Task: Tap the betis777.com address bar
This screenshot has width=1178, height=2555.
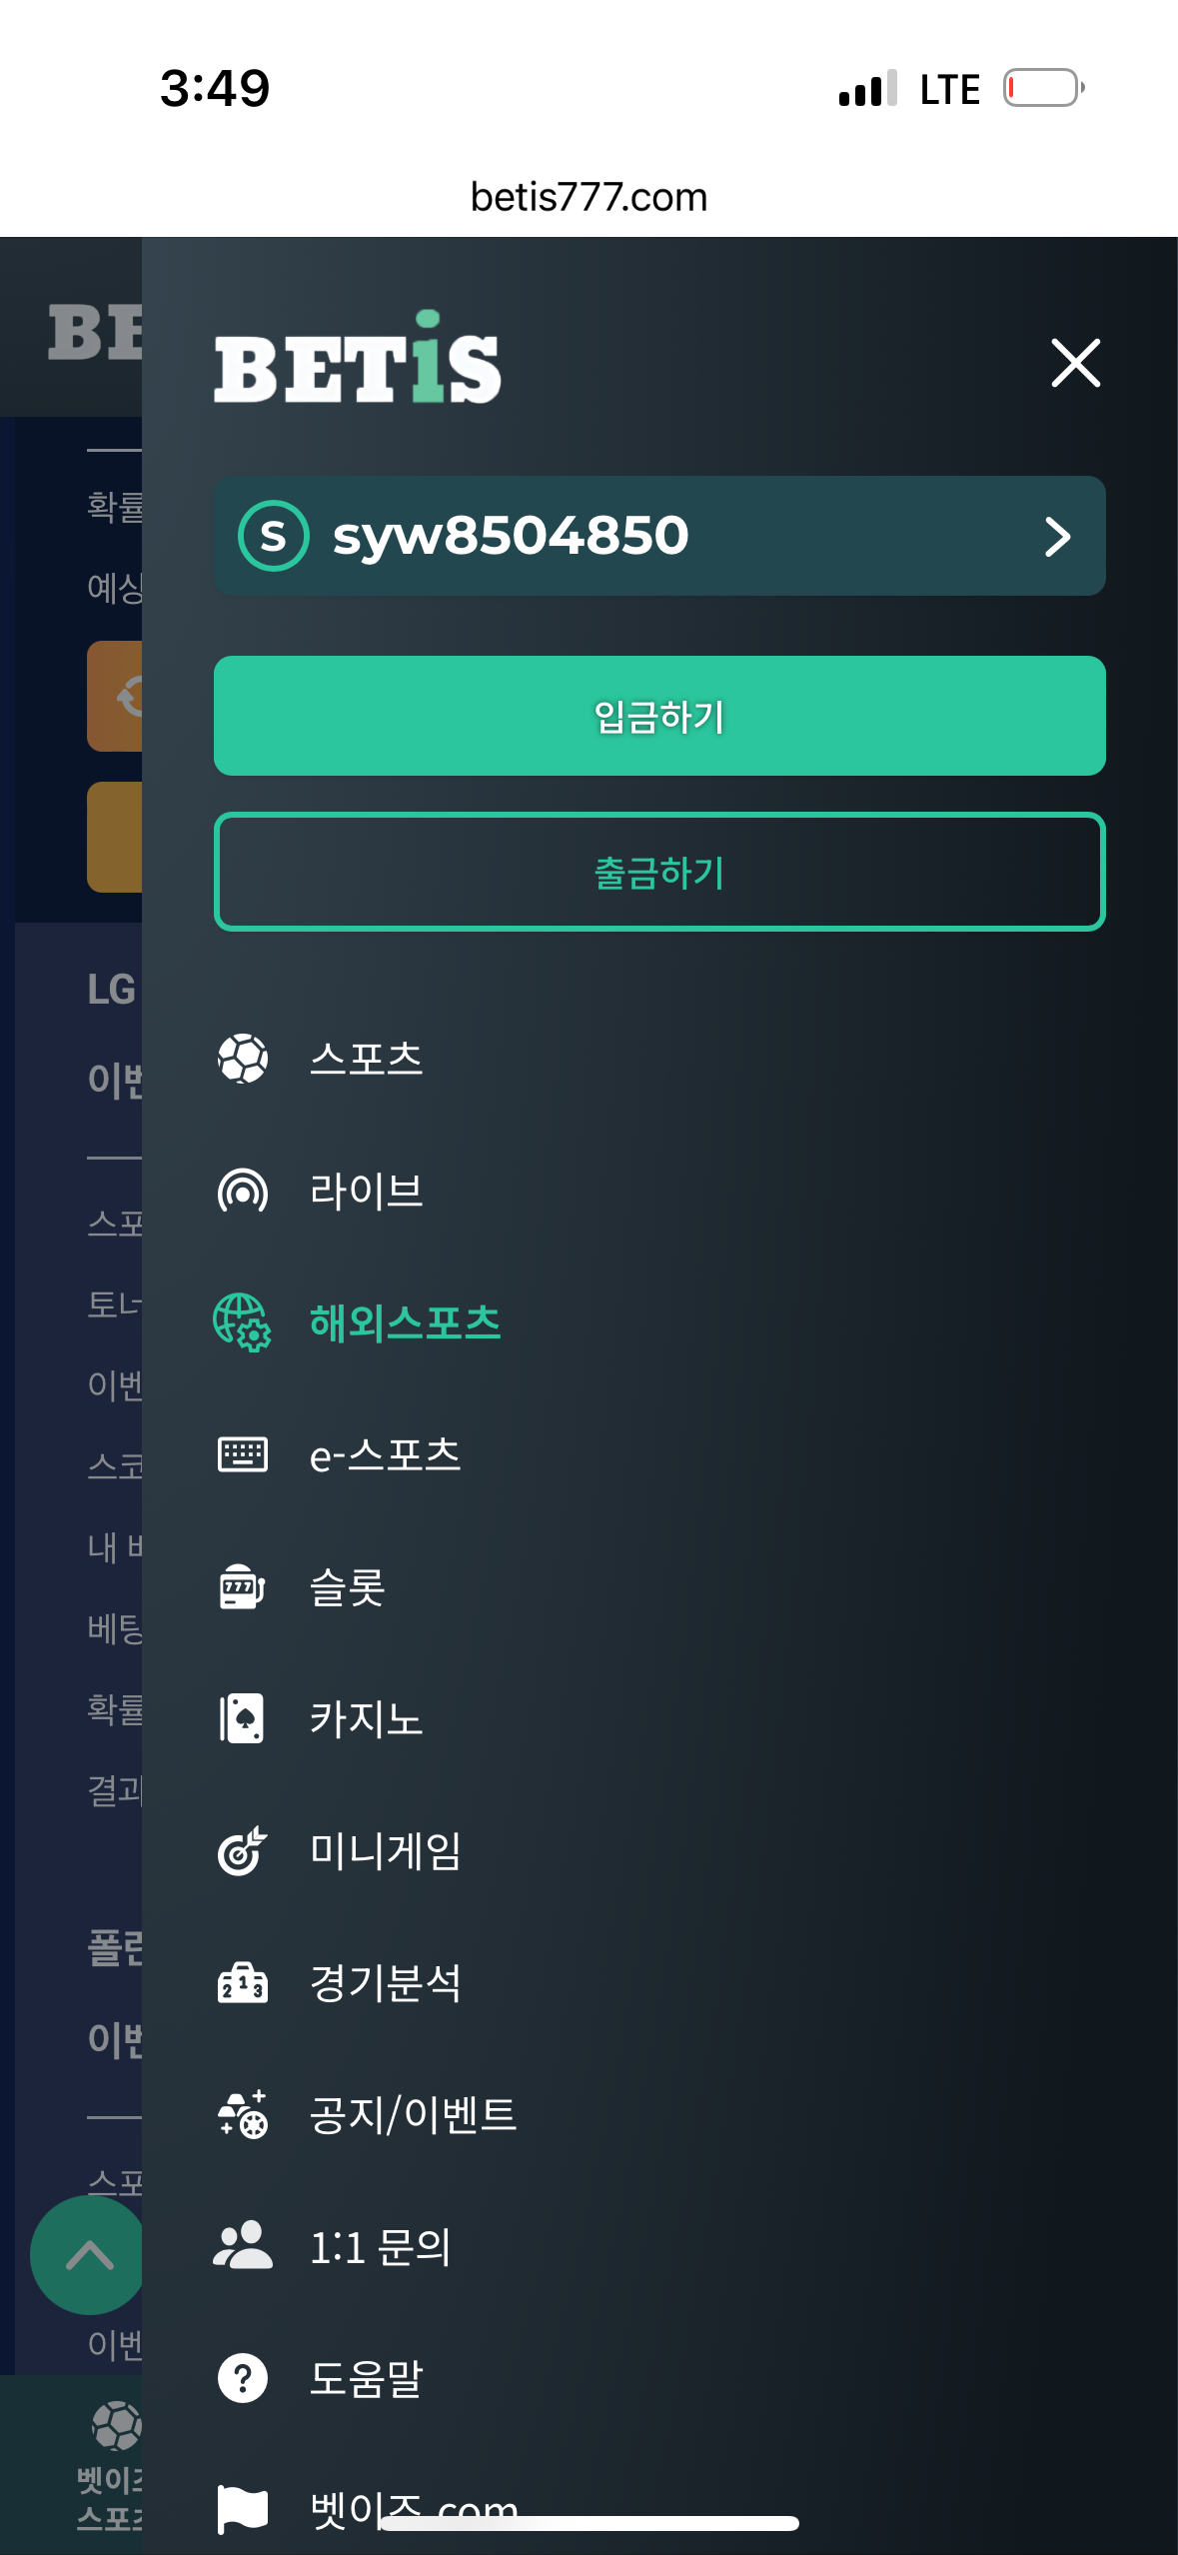Action: coord(589,197)
